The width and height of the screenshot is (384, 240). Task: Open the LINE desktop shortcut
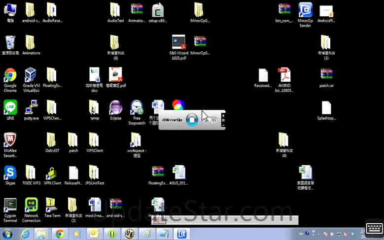point(10,110)
